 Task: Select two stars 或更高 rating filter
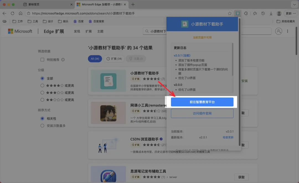pyautogui.click(x=42, y=100)
